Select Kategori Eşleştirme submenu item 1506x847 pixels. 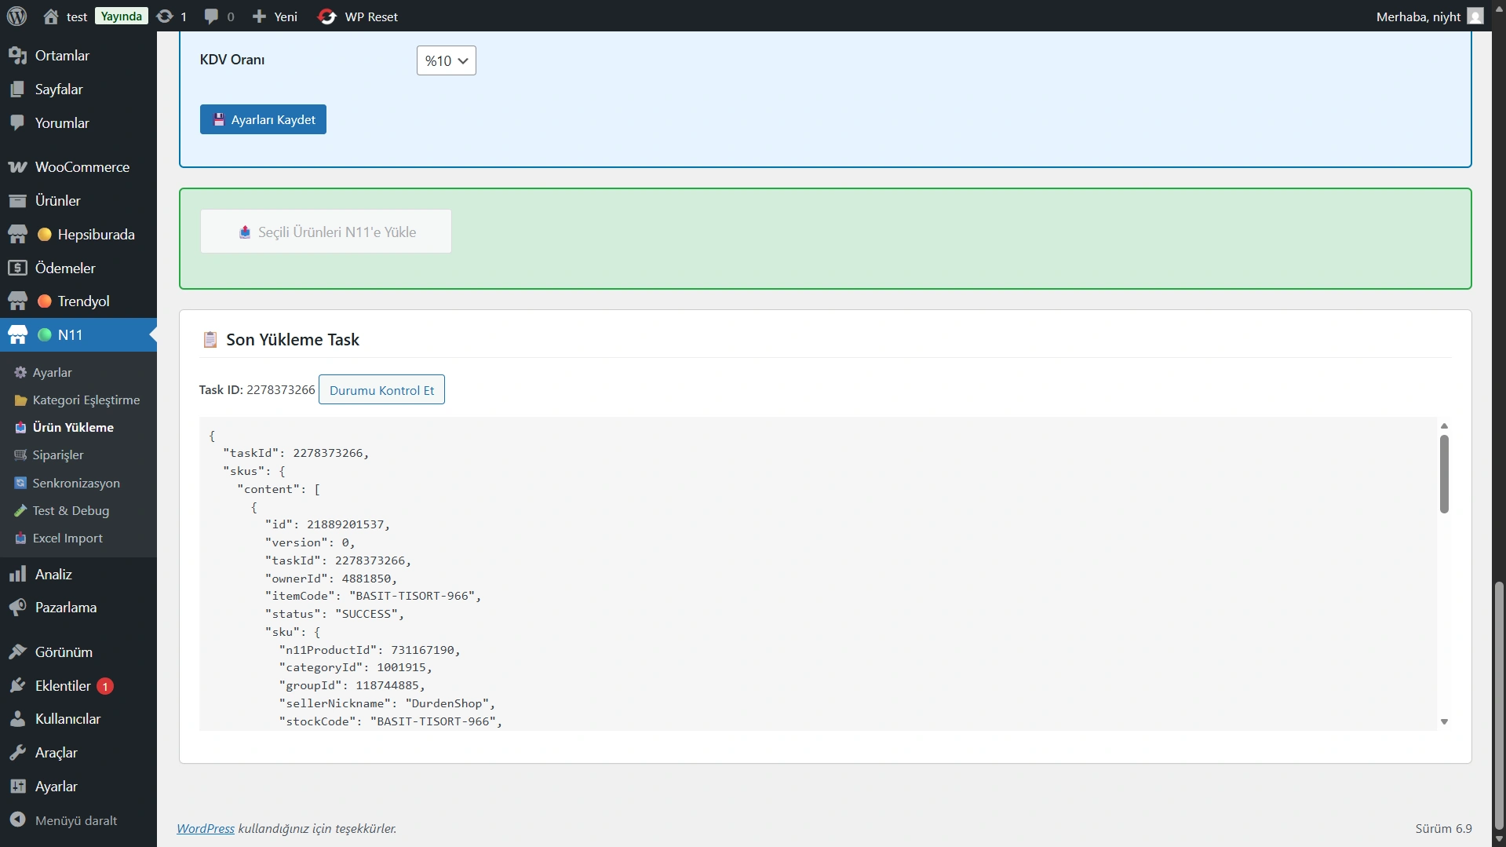tap(86, 400)
